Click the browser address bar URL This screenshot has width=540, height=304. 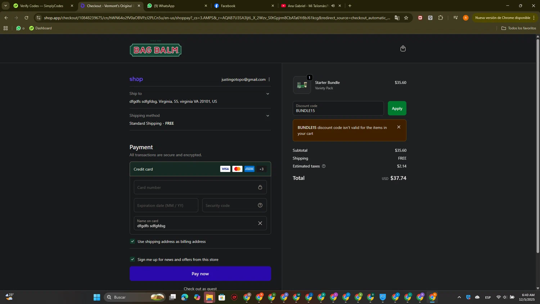pos(217,18)
